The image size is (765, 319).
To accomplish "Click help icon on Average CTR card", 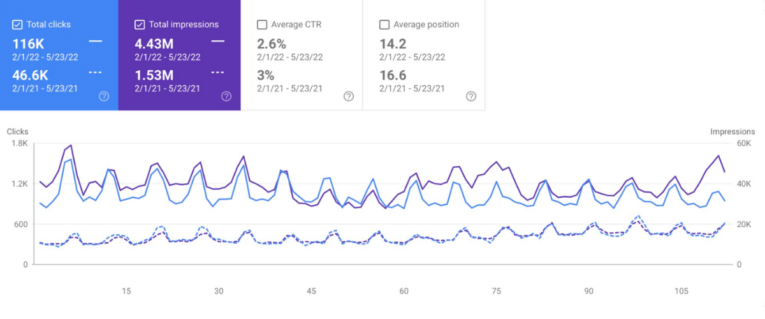I will 348,96.
